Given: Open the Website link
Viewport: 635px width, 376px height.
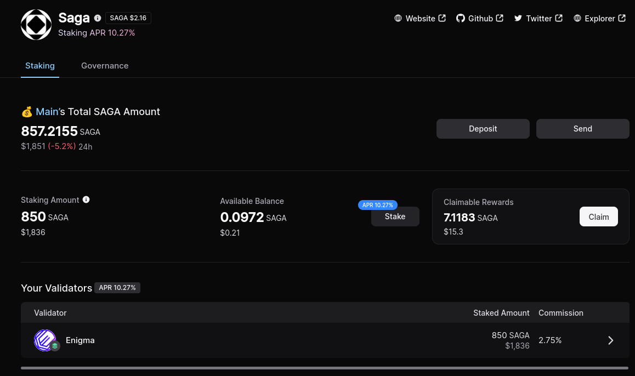Looking at the screenshot, I should (420, 18).
